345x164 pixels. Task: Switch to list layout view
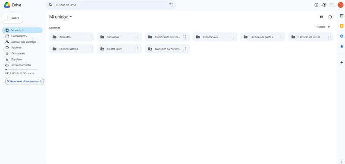[321, 17]
